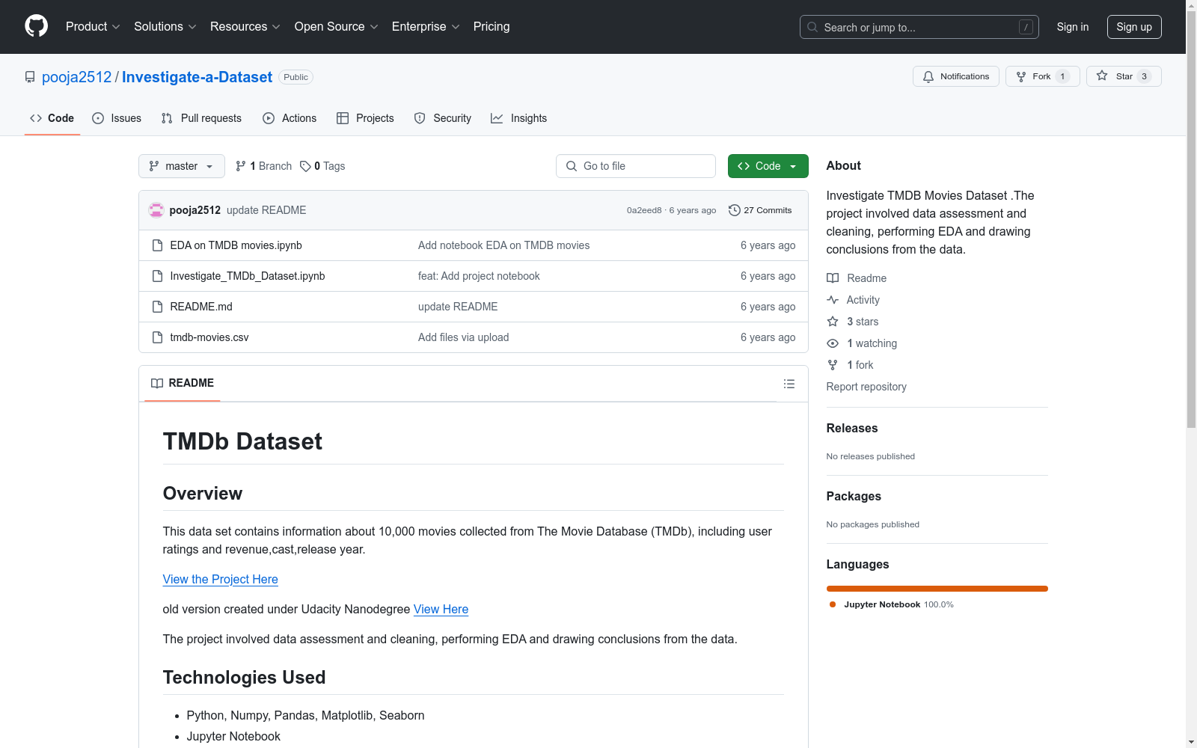
Task: Click file icon for README.md
Action: 157,307
